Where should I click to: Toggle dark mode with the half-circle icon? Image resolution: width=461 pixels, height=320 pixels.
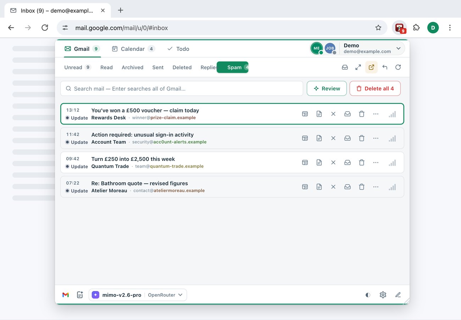368,295
